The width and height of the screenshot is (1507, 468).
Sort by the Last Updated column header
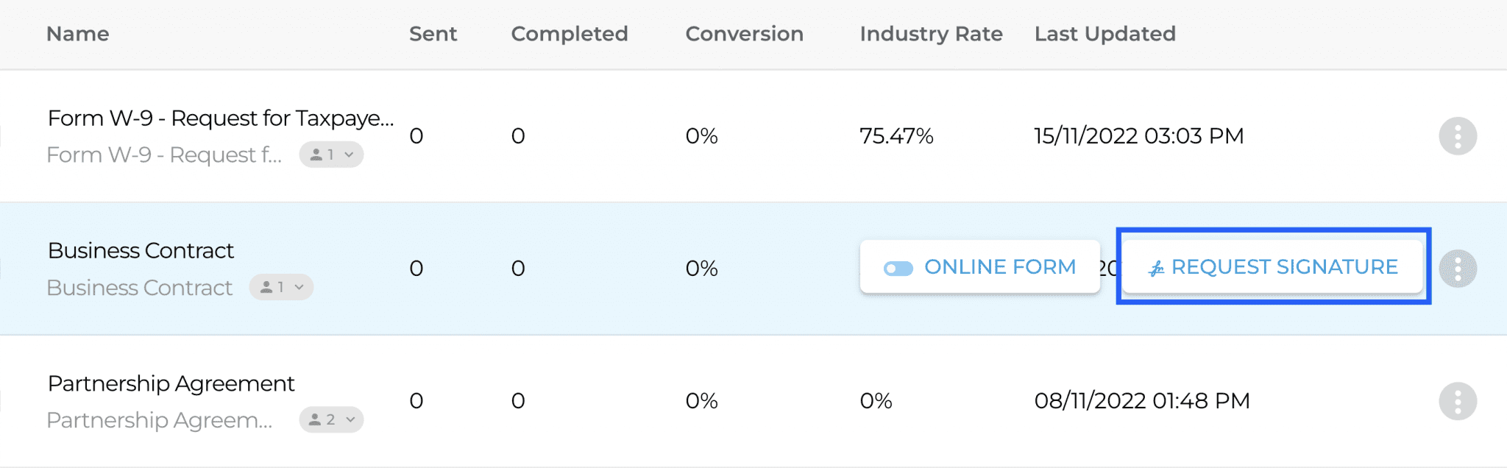[1105, 34]
